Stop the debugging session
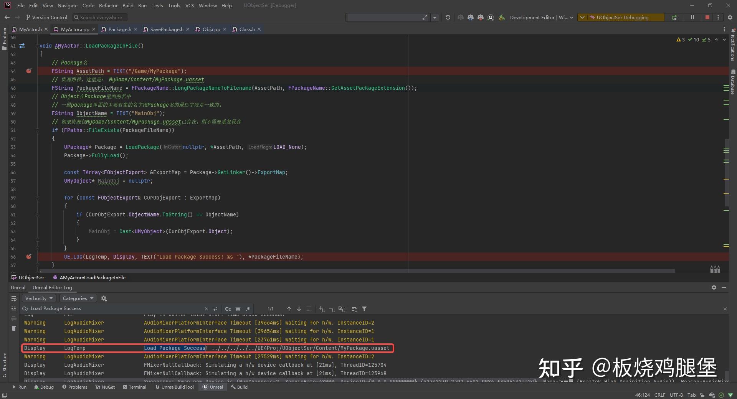This screenshot has height=399, width=737. pos(707,17)
